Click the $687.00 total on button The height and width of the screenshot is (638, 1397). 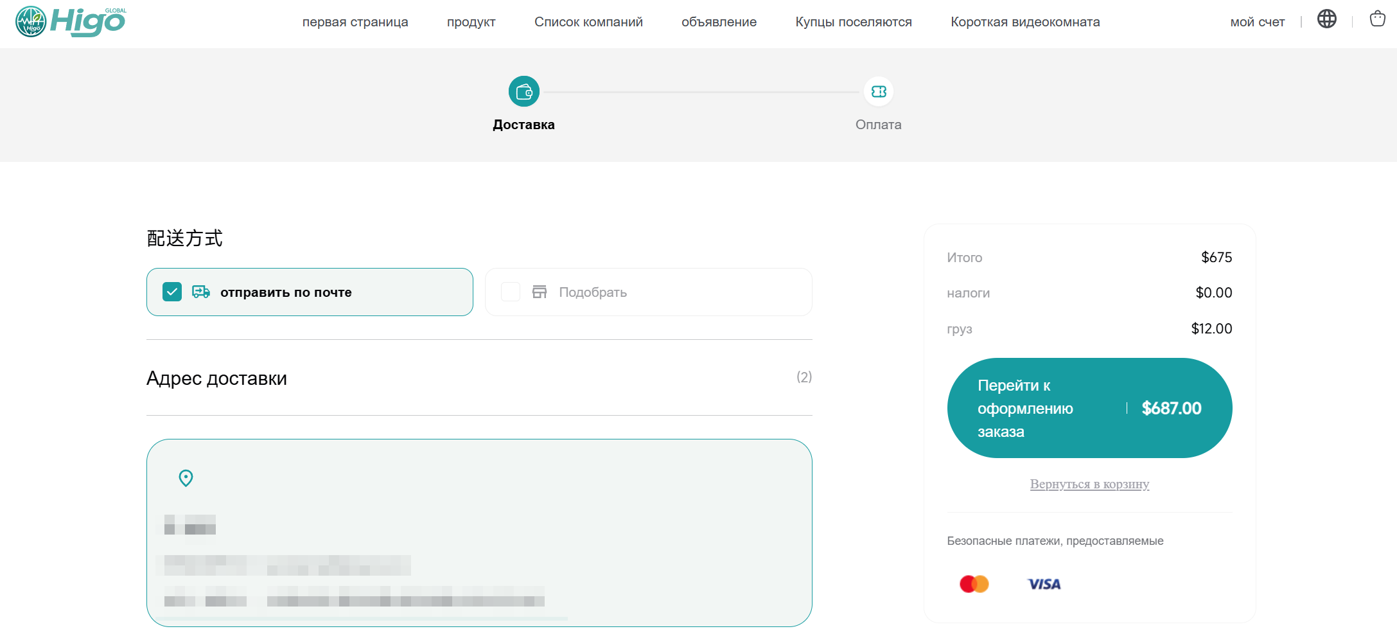pyautogui.click(x=1172, y=408)
